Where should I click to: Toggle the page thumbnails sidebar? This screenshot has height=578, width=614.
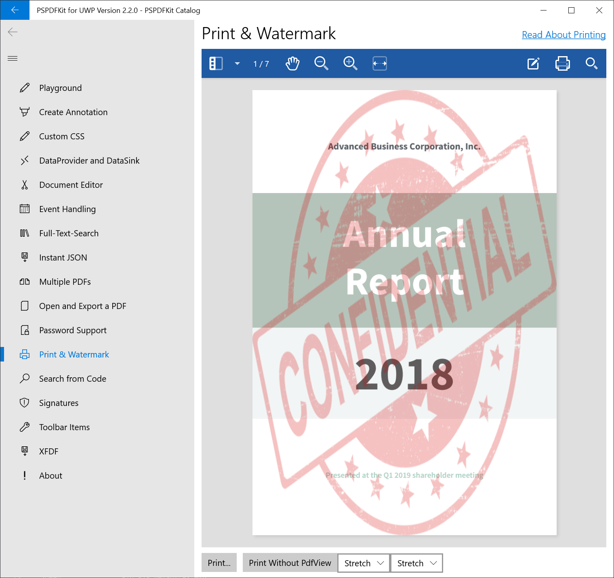217,63
